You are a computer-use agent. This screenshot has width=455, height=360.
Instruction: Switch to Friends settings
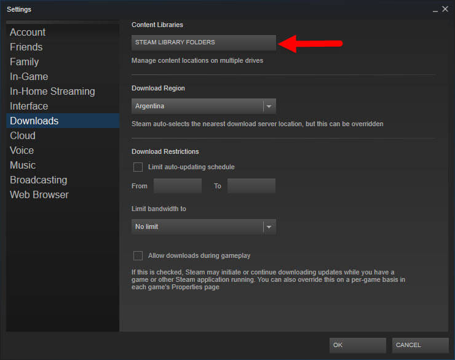point(63,47)
